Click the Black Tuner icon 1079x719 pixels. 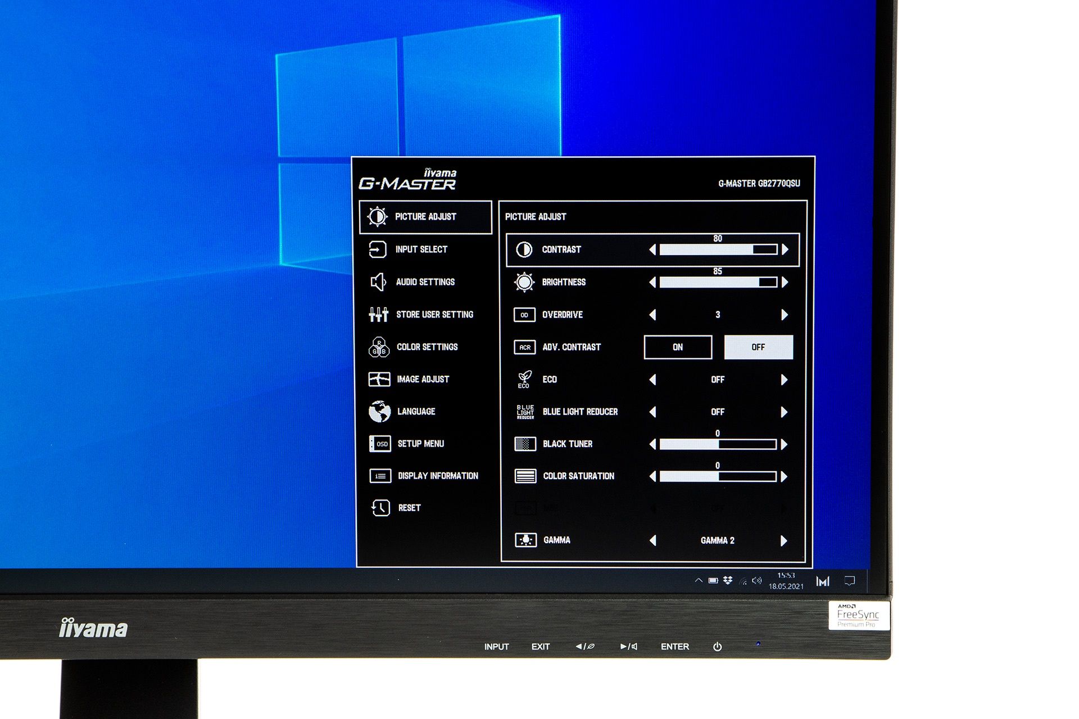point(525,444)
